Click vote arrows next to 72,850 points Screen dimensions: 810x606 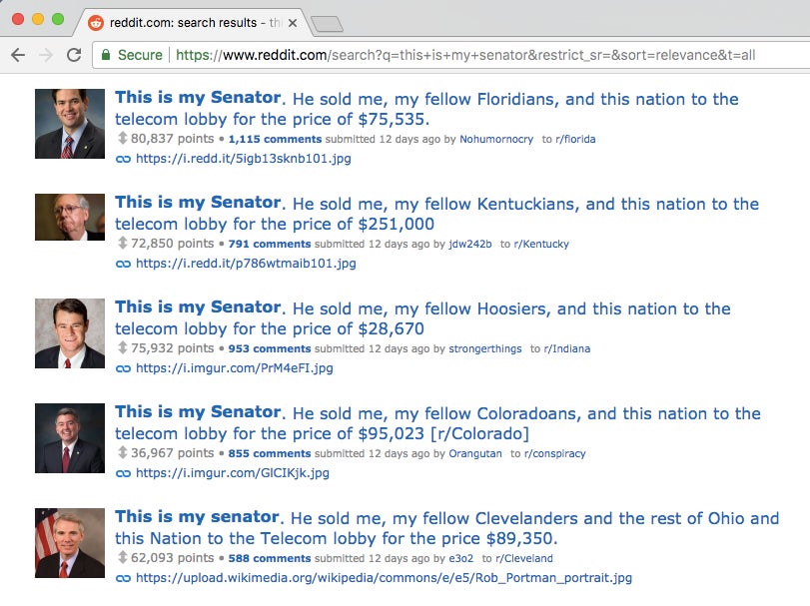pyautogui.click(x=123, y=243)
